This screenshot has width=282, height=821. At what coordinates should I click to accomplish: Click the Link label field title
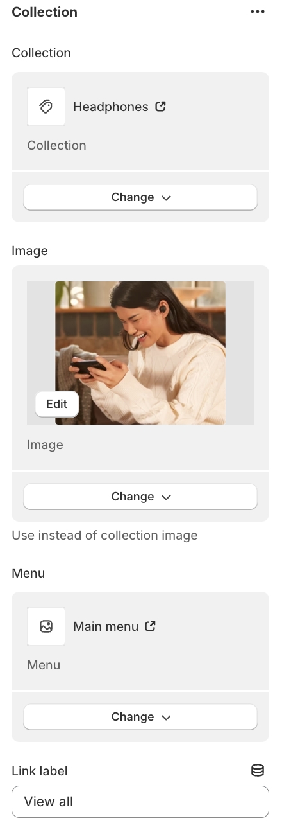point(40,771)
